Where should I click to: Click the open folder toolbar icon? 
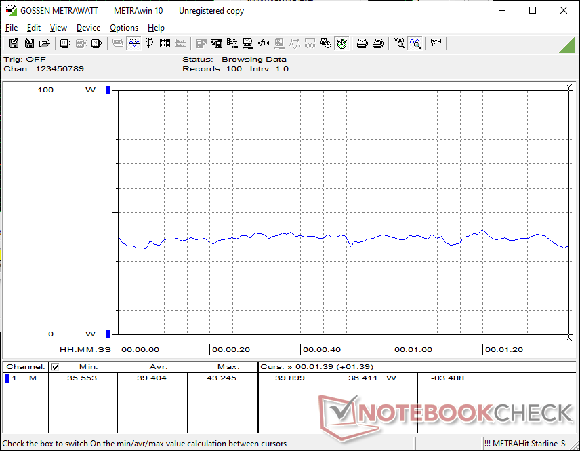coord(45,43)
